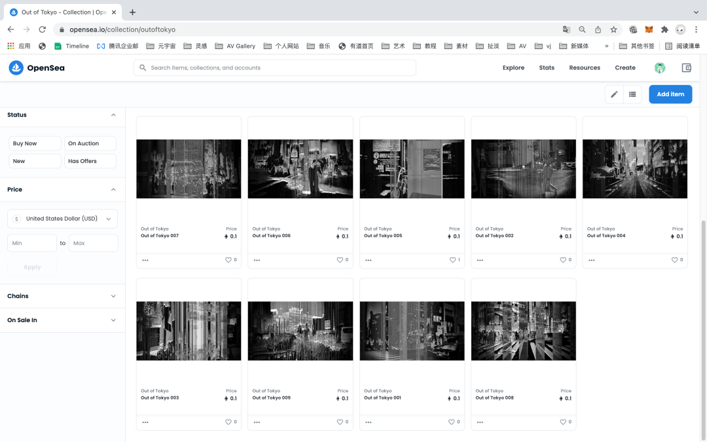Image resolution: width=707 pixels, height=442 pixels.
Task: Collapse the Price filter section
Action: [x=113, y=189]
